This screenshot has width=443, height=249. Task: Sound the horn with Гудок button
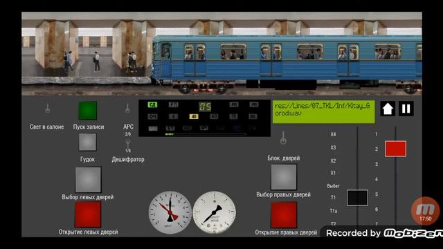(x=88, y=142)
